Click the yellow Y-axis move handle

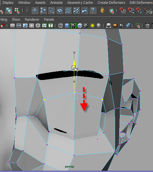click(x=74, y=63)
